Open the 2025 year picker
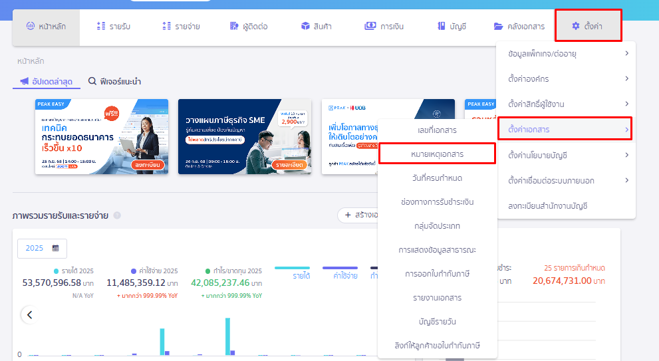The width and height of the screenshot is (659, 361). (x=42, y=249)
